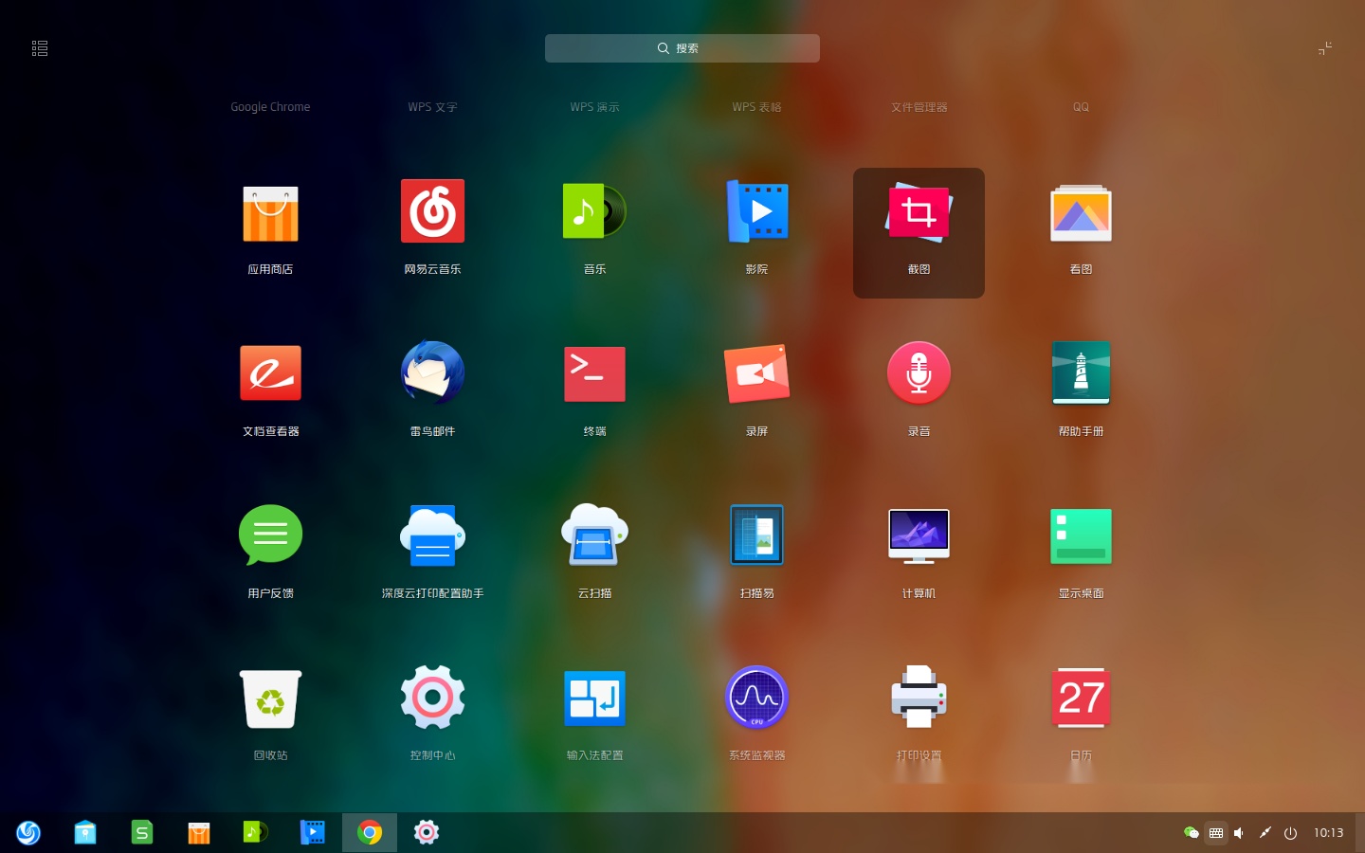Launch the 影院 movie app from the grid
Viewport: 1365px width, 853px height.
(756, 211)
